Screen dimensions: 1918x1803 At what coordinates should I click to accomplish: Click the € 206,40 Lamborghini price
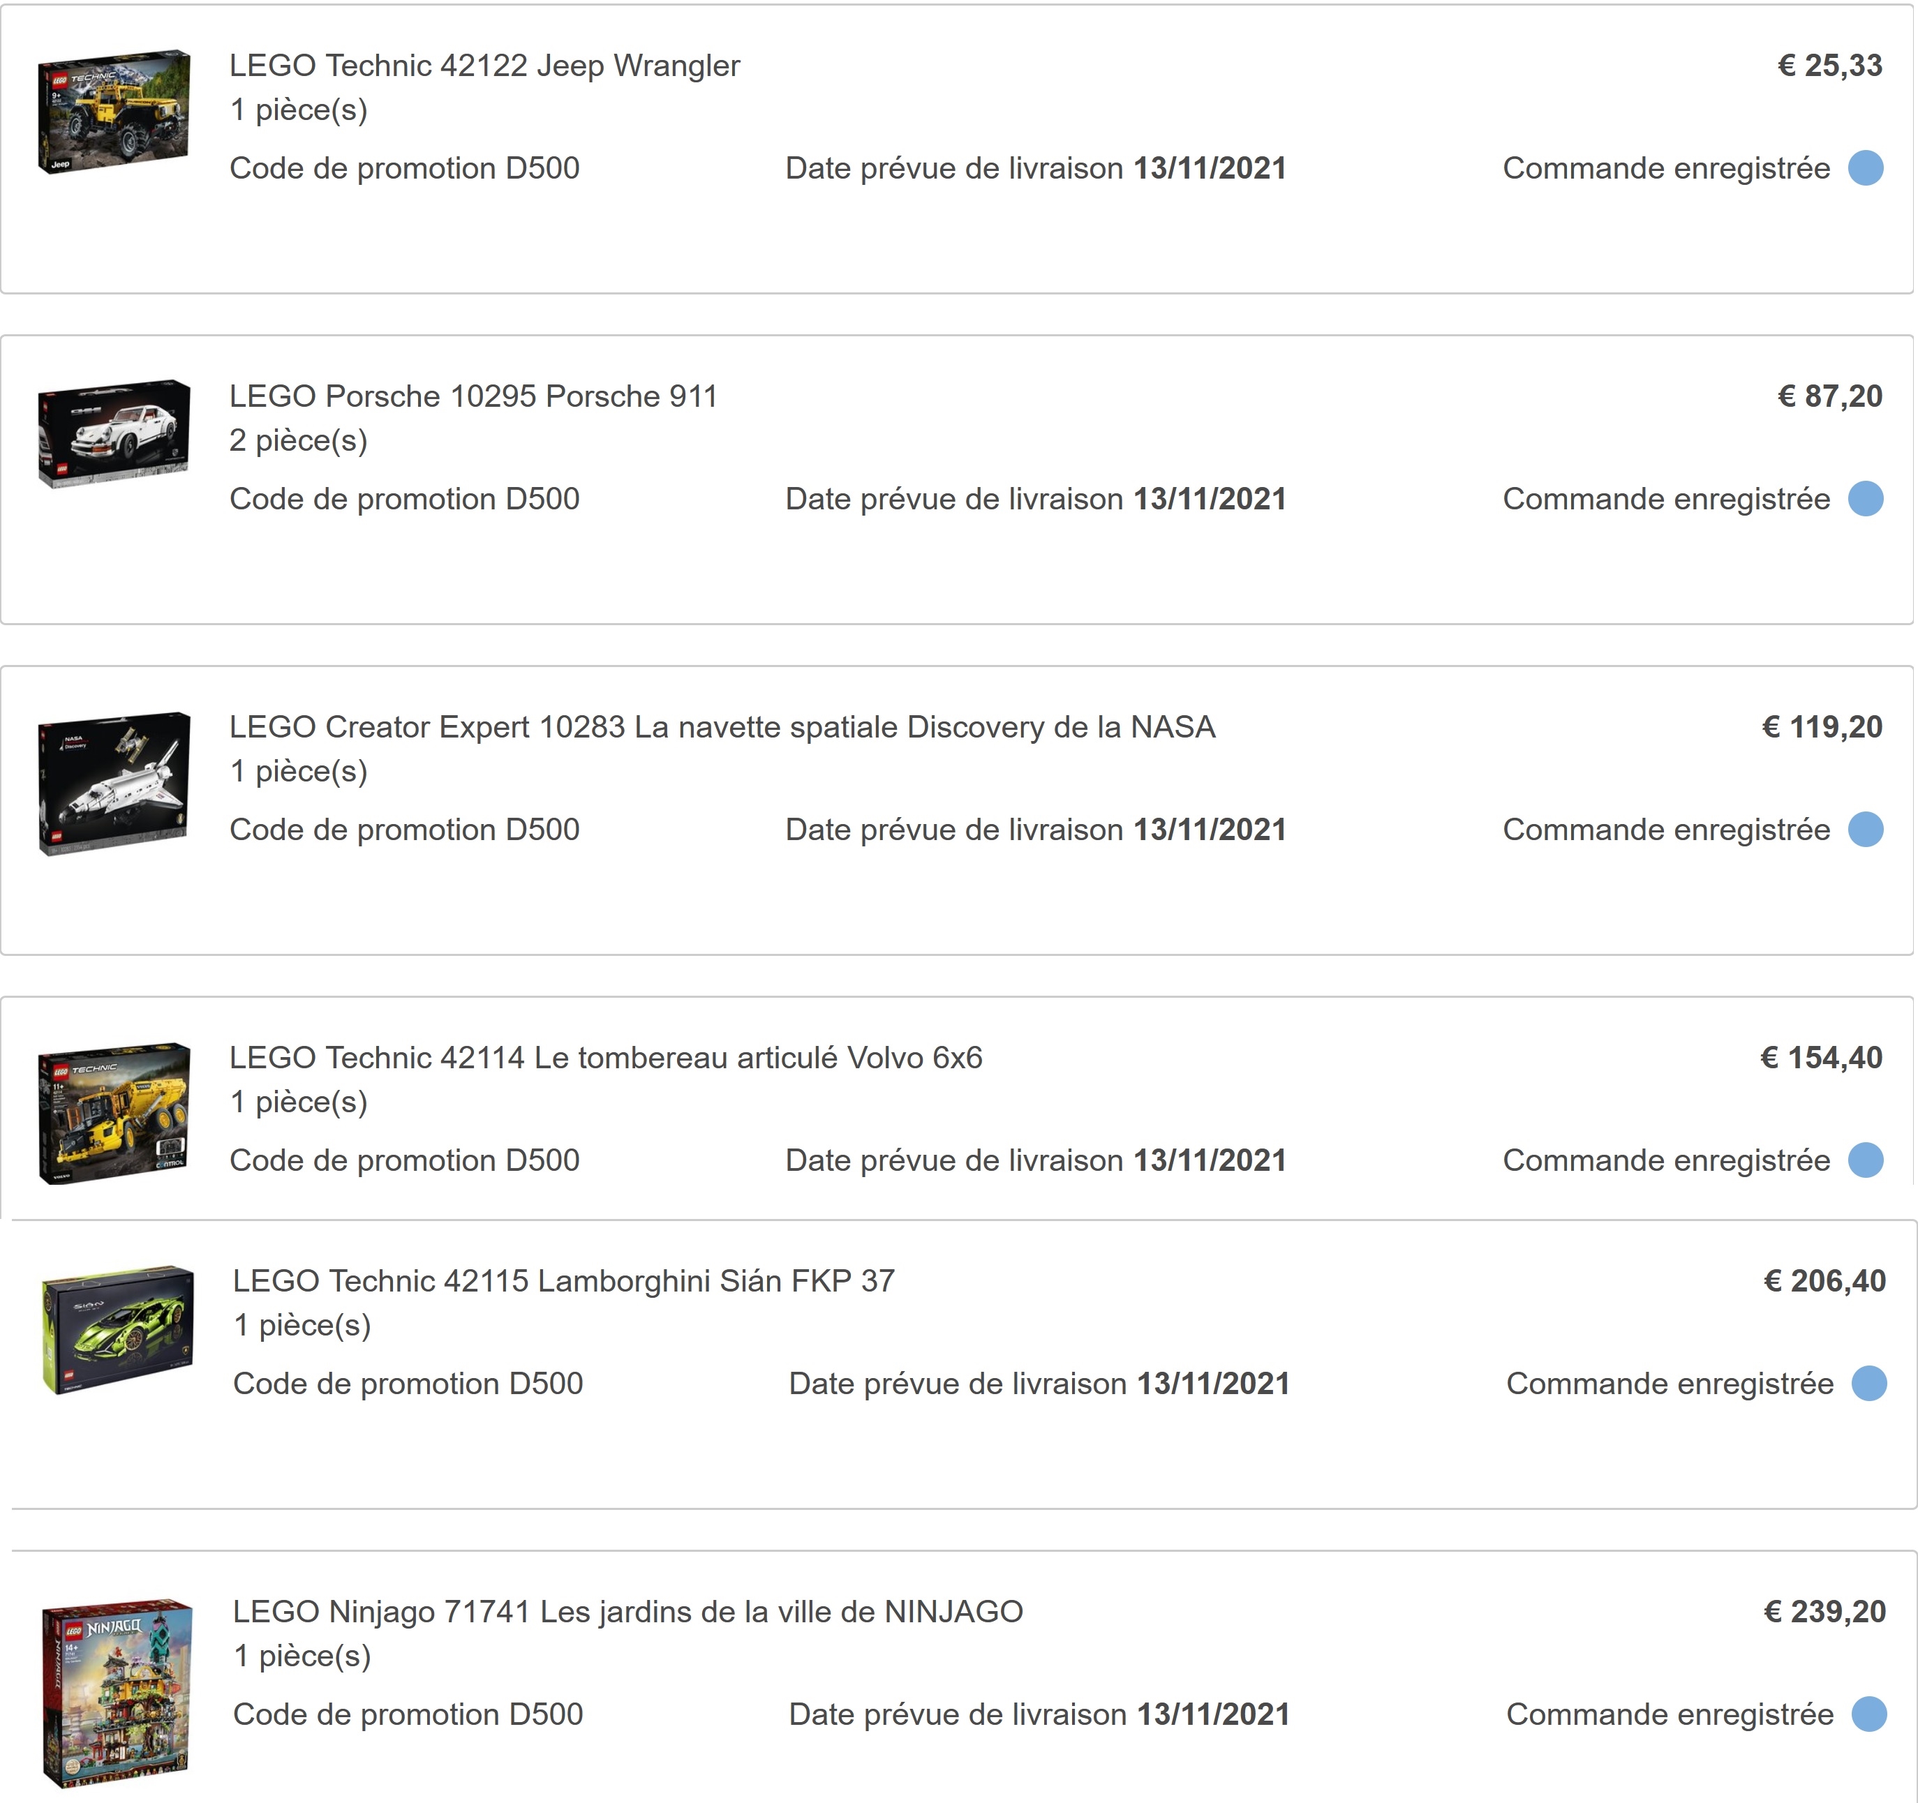(x=1825, y=1281)
